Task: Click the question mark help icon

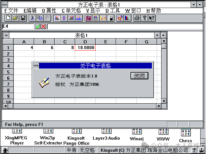Action: [x=144, y=18]
